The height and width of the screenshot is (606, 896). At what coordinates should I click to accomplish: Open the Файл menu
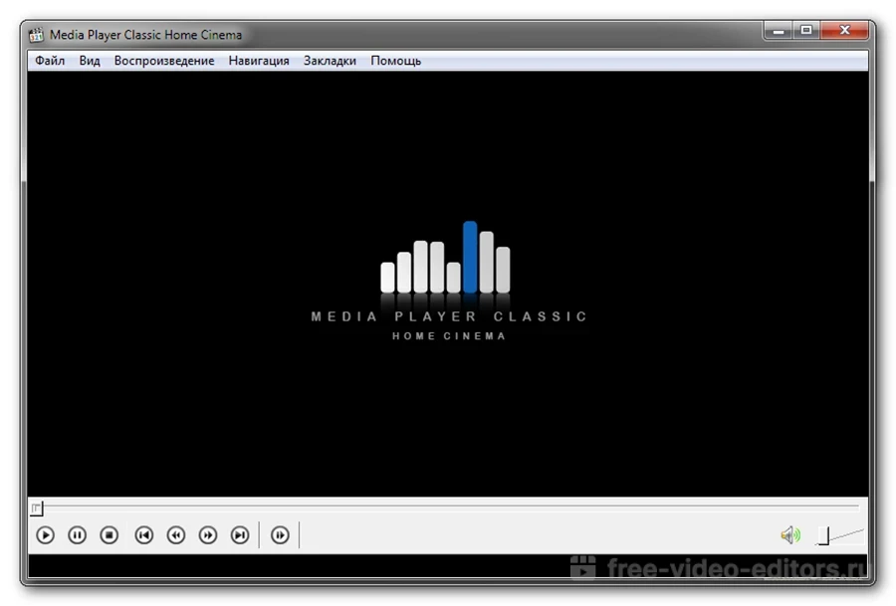point(50,61)
